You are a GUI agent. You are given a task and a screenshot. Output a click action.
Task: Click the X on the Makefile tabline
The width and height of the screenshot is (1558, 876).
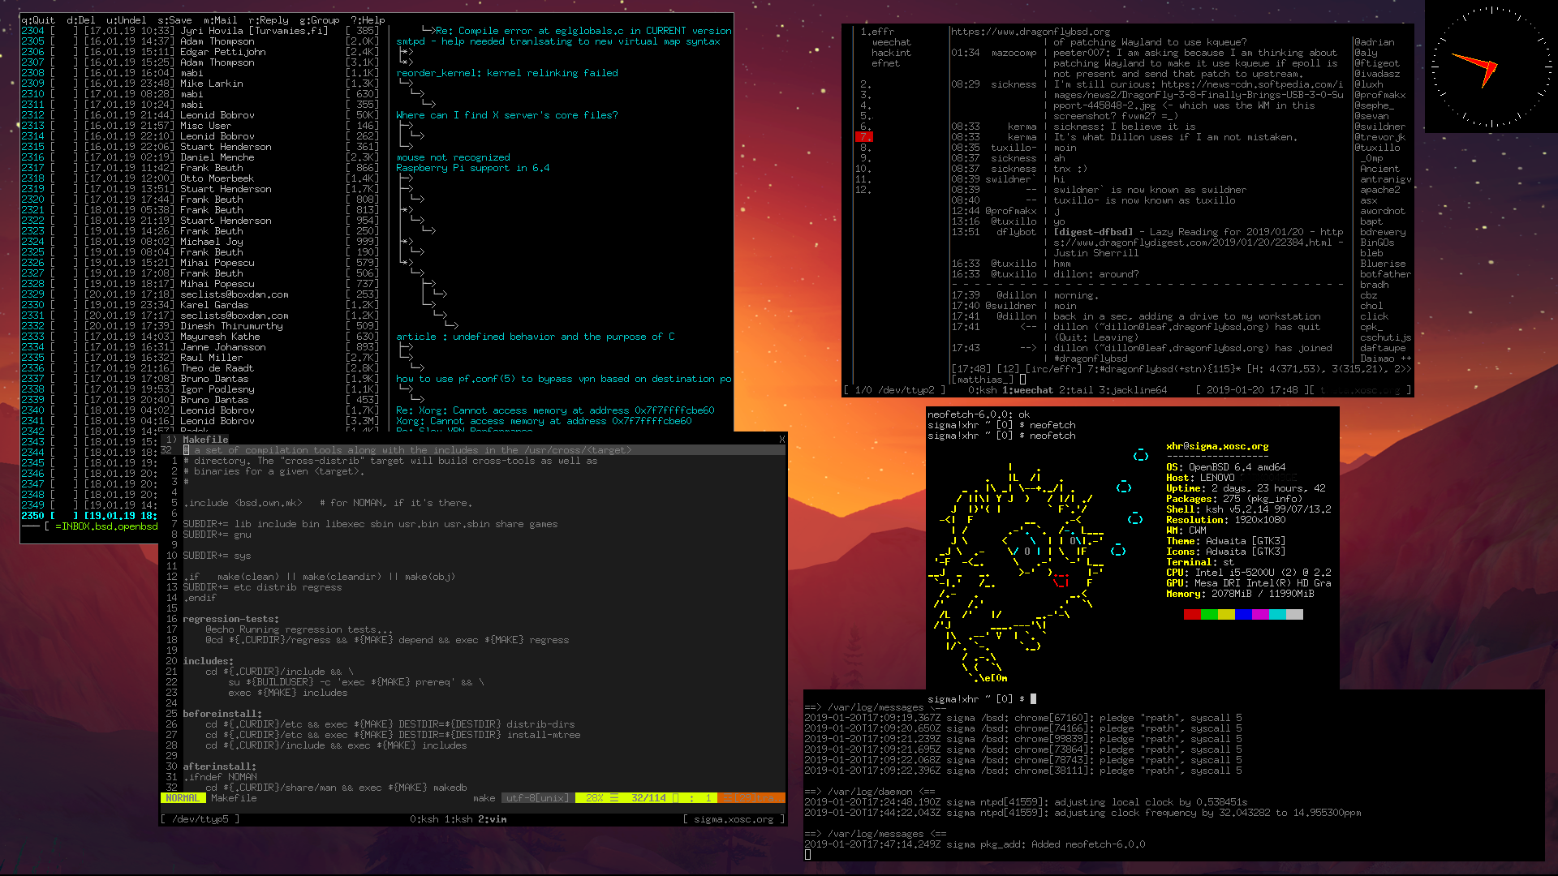[781, 440]
